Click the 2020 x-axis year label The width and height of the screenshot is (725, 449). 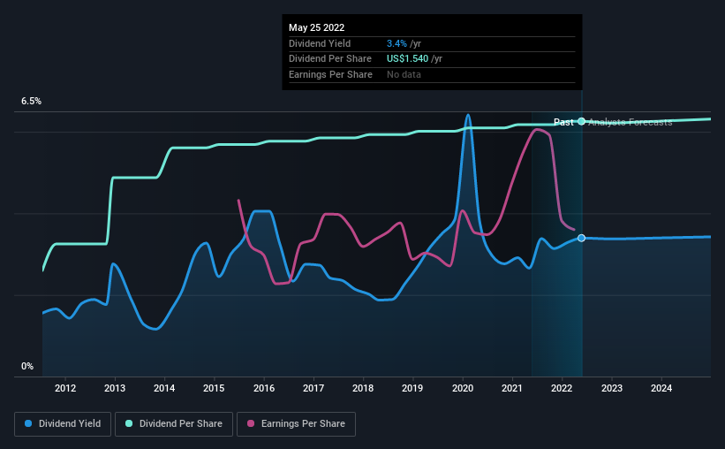pyautogui.click(x=463, y=388)
